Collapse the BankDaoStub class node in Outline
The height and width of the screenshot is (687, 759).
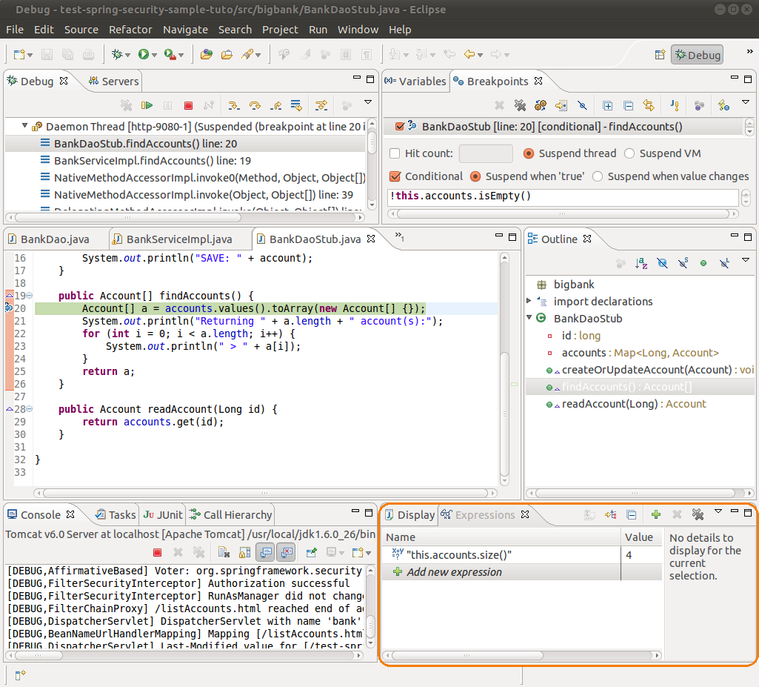(x=529, y=318)
